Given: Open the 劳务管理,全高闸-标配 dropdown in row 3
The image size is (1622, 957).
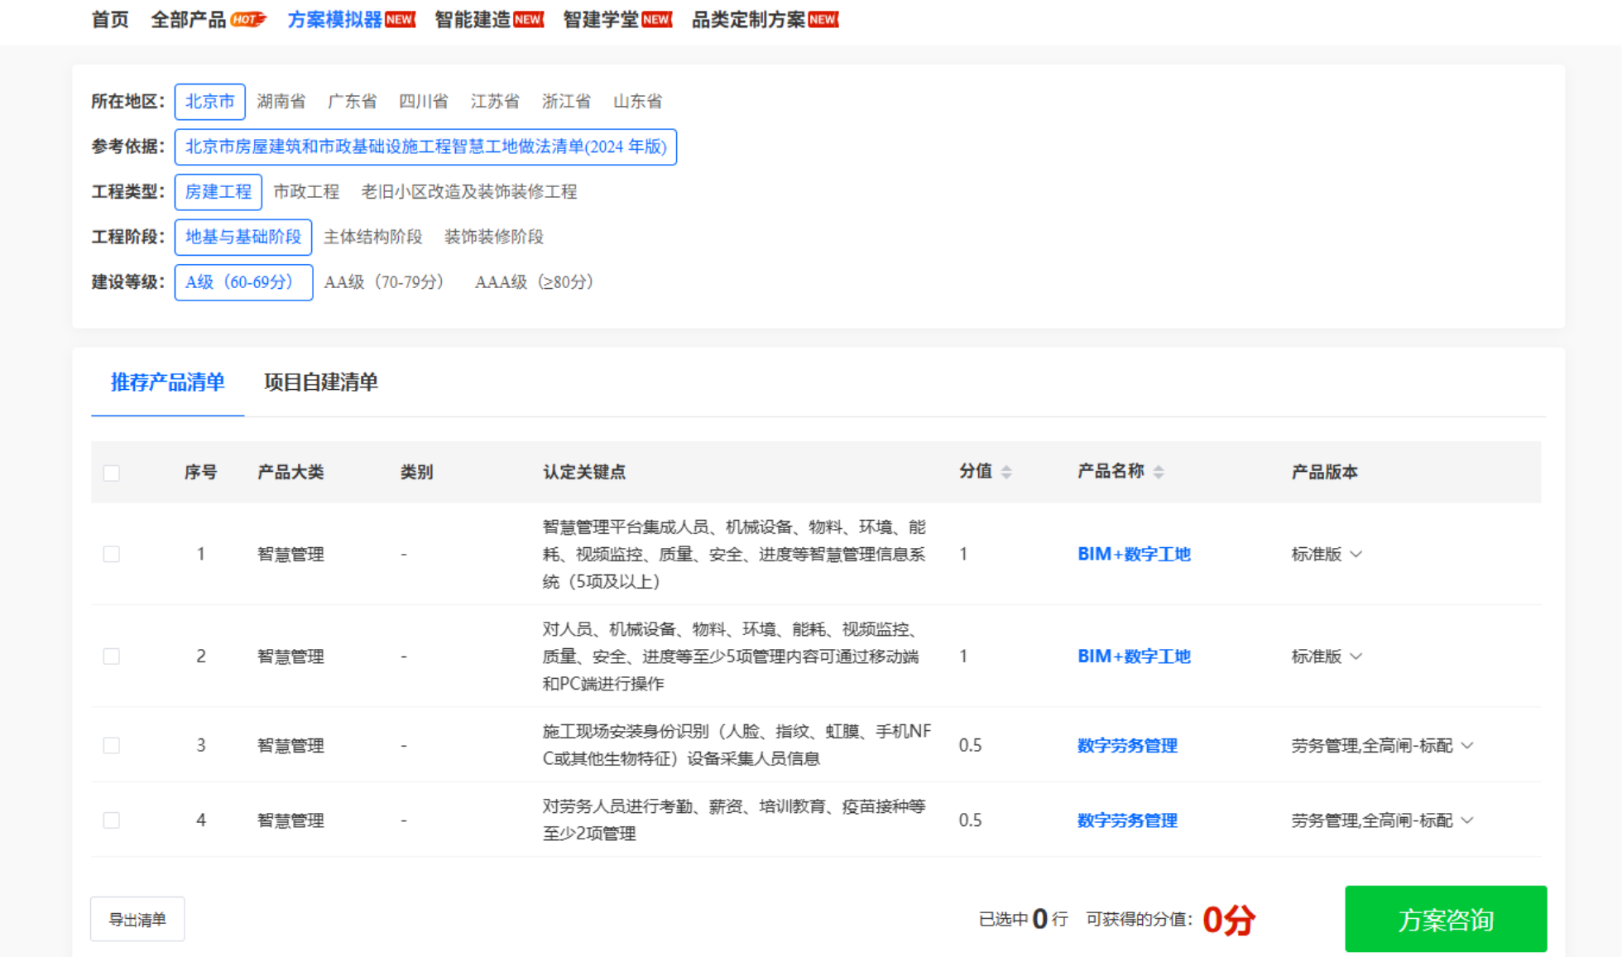Looking at the screenshot, I should click(1382, 745).
